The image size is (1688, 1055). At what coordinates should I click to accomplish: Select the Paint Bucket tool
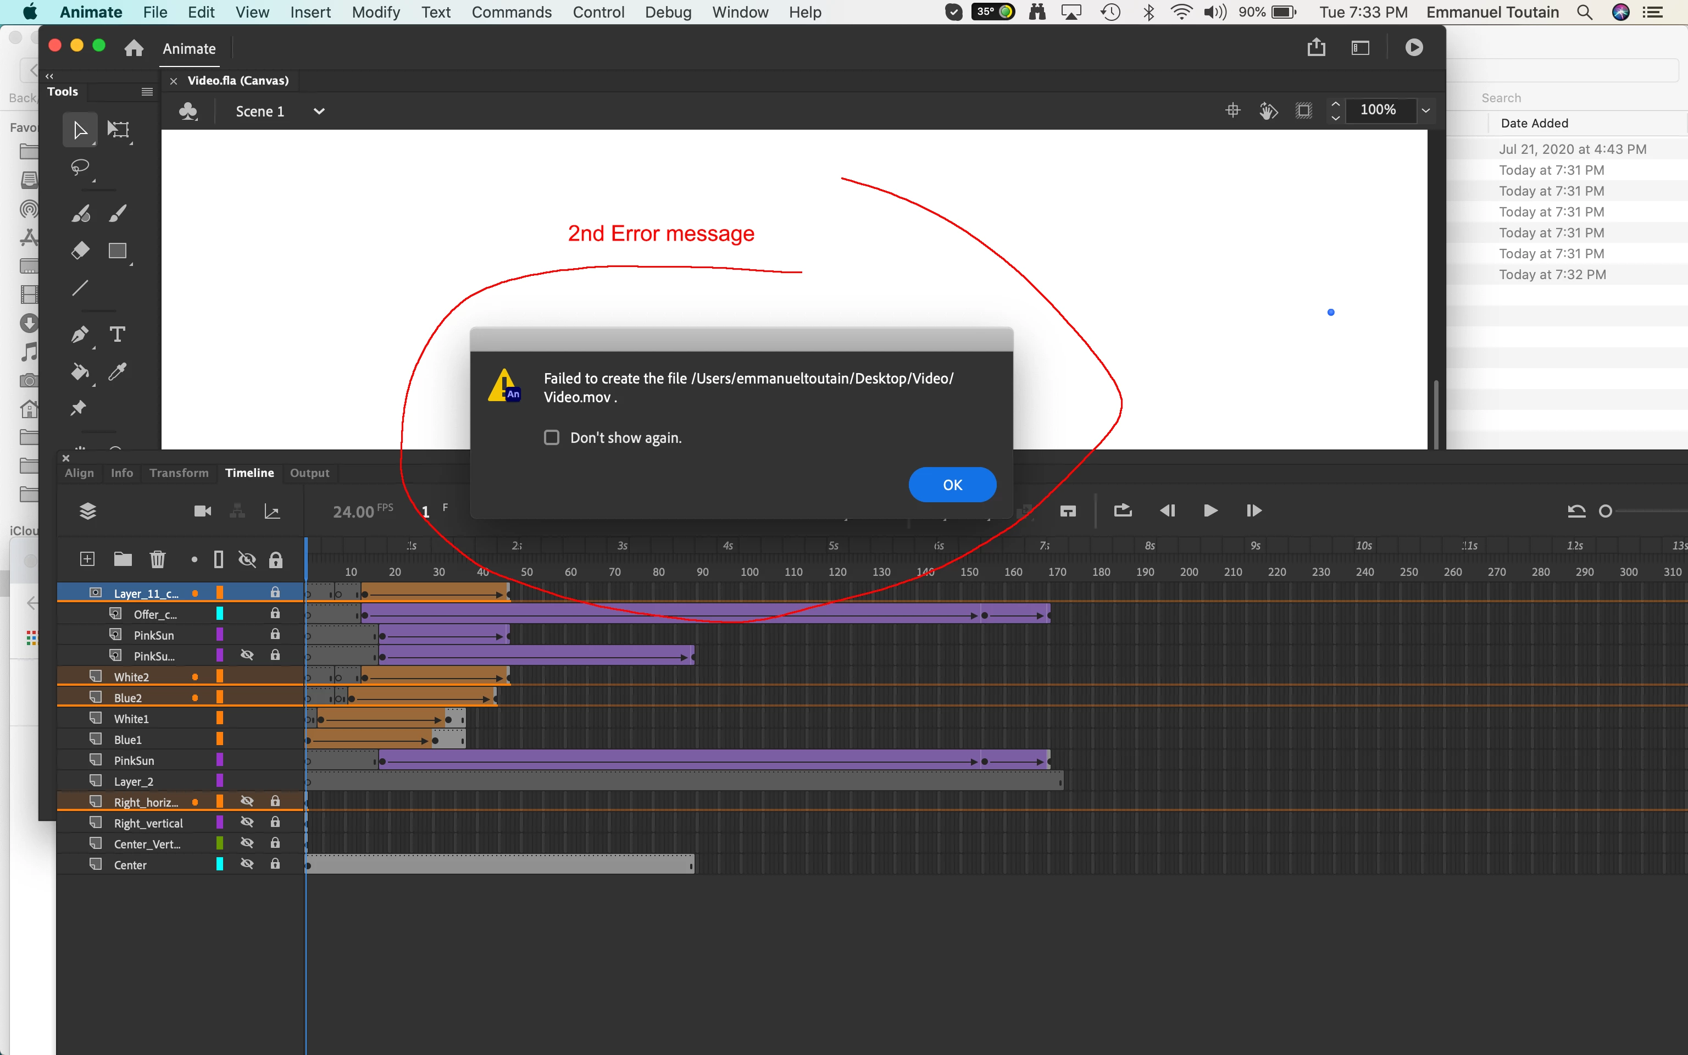pos(80,372)
